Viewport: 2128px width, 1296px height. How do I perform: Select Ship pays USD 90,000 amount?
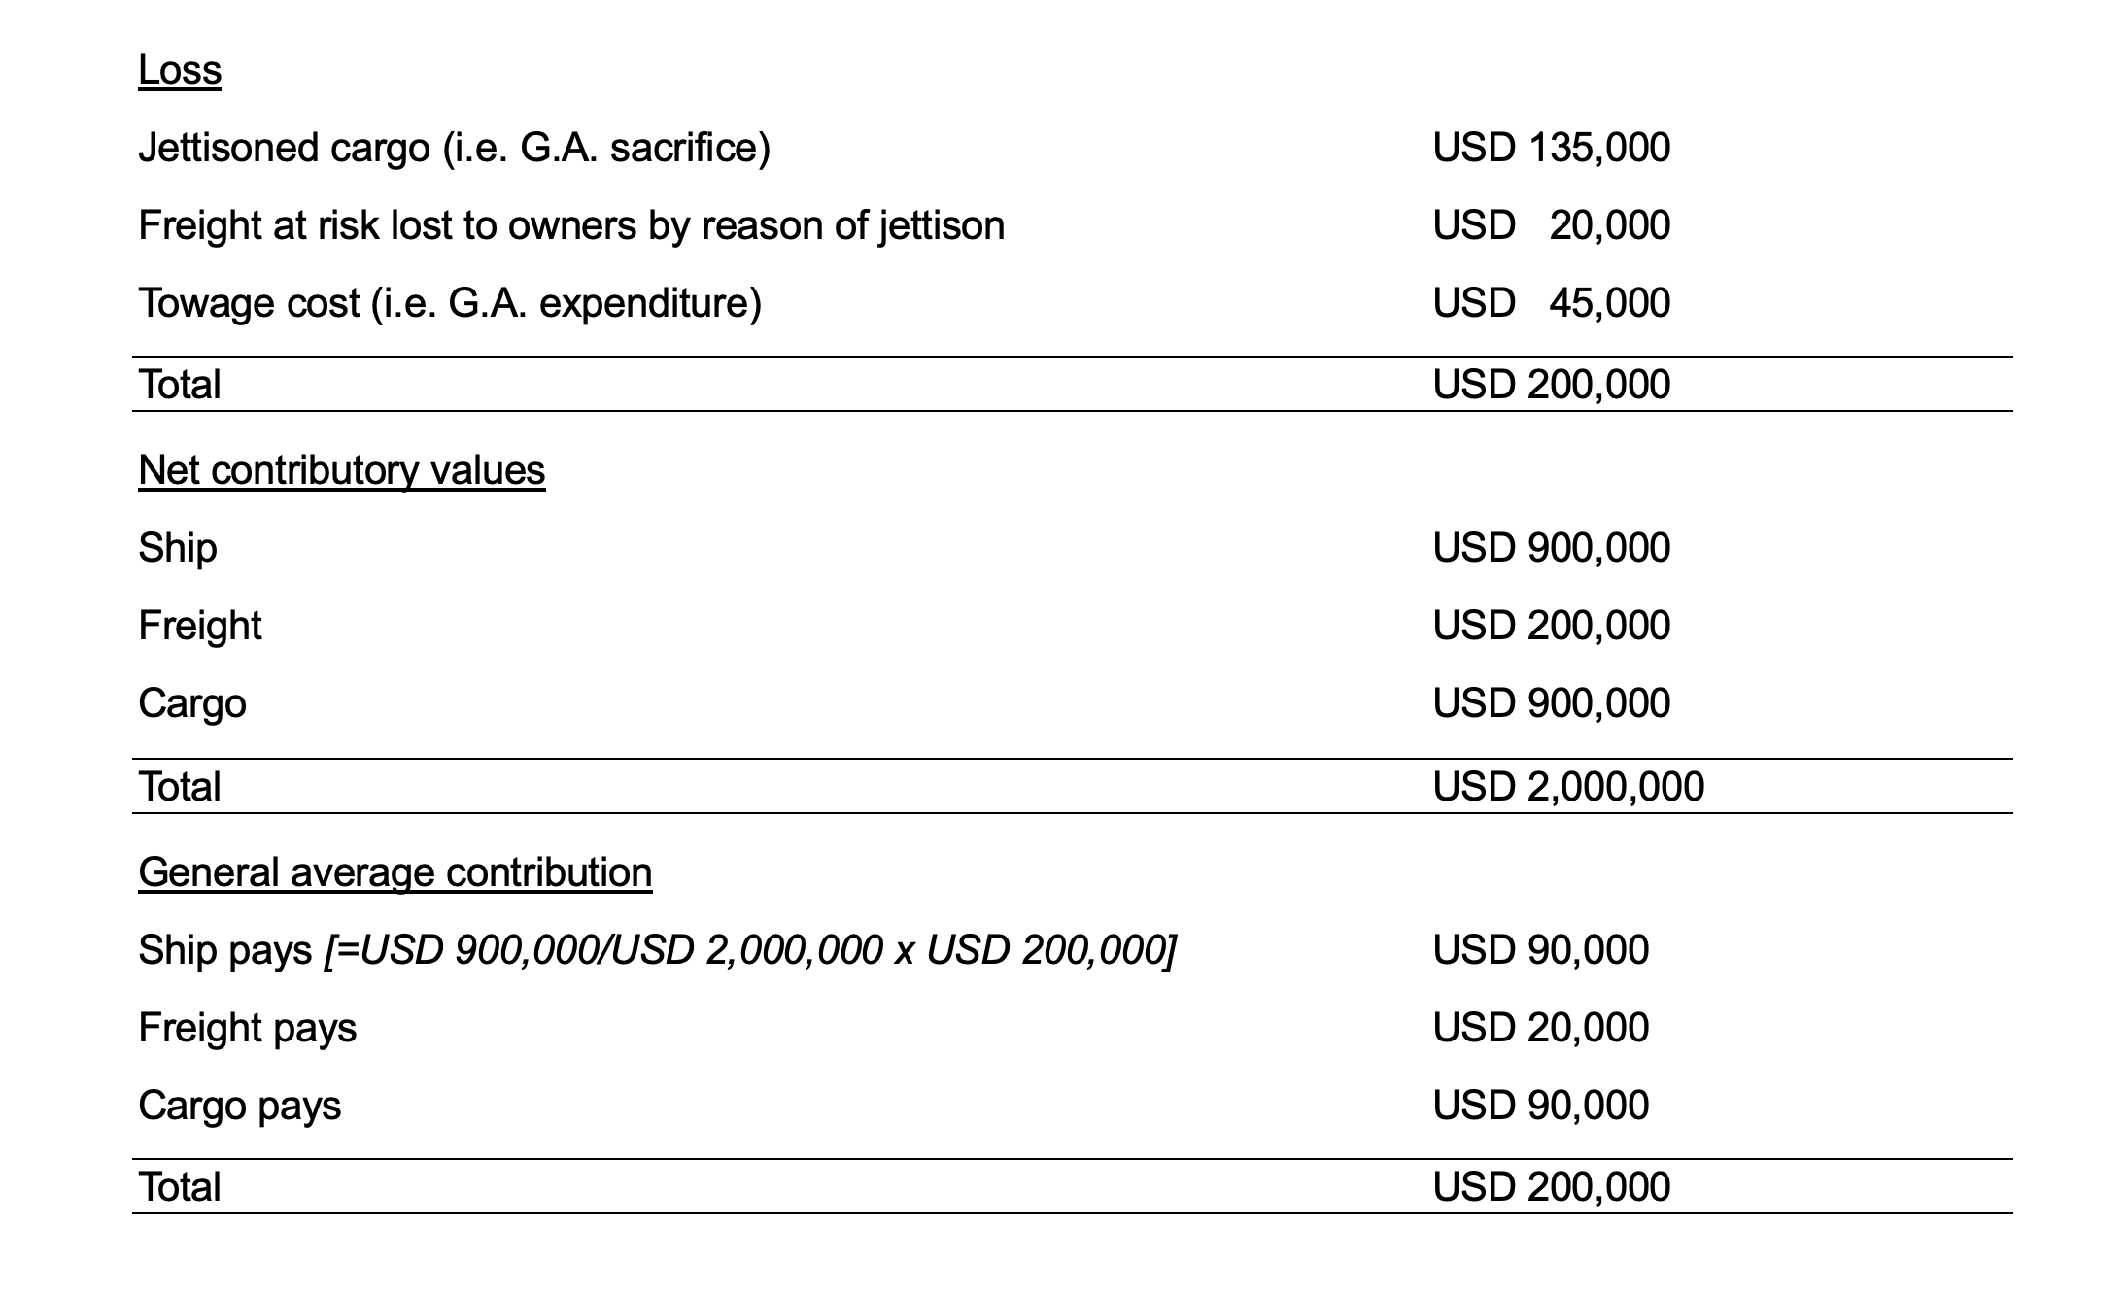(1541, 951)
